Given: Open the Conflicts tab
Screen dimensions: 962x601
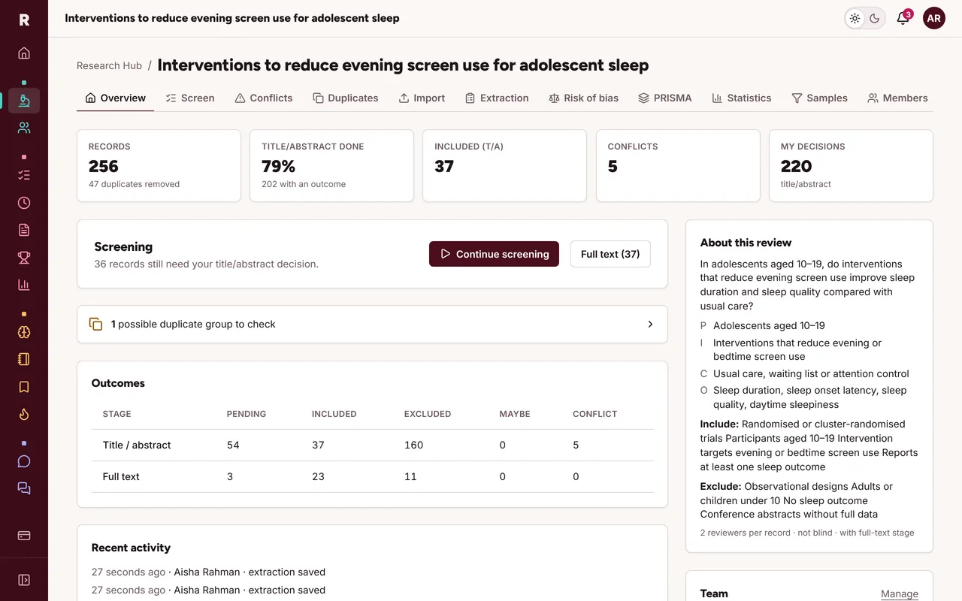Looking at the screenshot, I should [x=264, y=98].
